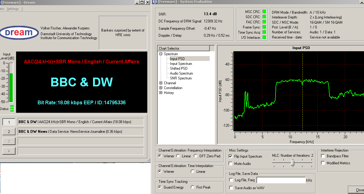Enable Modified Metrics checkbox
Image resolution: width=364 pixels, height=194 pixels.
click(x=323, y=163)
